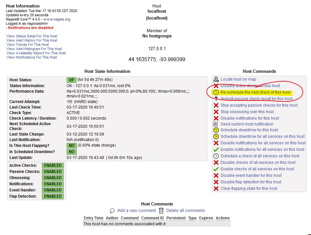This screenshot has height=235, width=311.
Task: Visit the www.nagios.org link
Action: tap(57, 19)
